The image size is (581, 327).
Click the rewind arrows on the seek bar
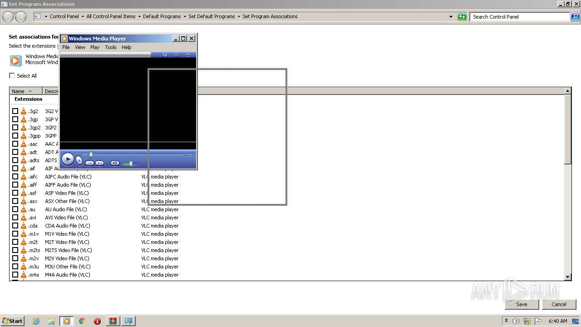85,154
